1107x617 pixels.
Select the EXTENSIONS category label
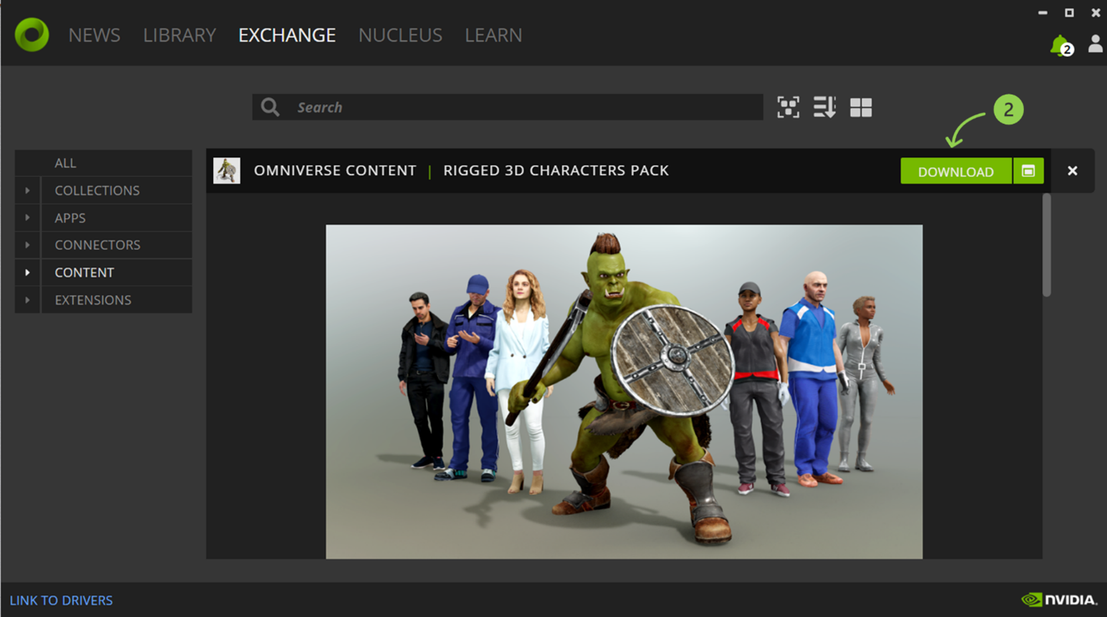(x=93, y=300)
